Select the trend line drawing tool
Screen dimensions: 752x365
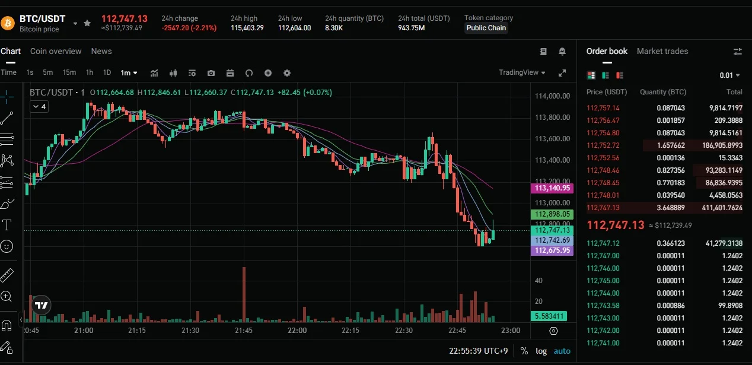(x=7, y=118)
